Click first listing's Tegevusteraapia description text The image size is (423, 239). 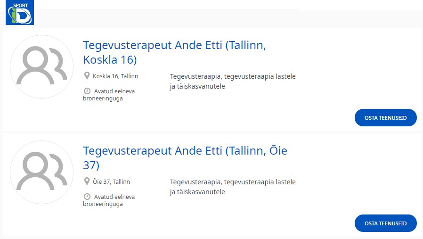(x=233, y=81)
